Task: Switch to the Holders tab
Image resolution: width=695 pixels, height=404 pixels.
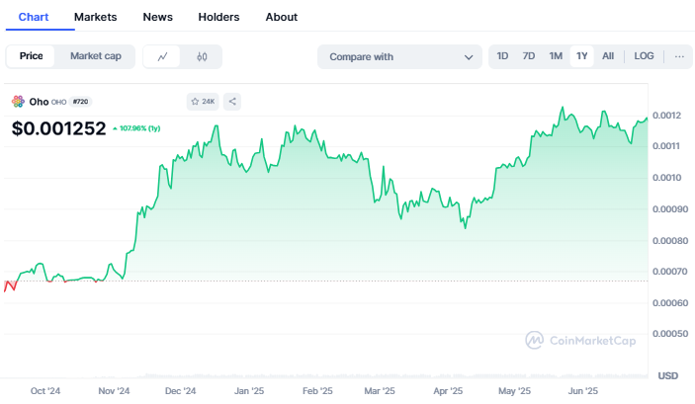Action: pos(218,17)
